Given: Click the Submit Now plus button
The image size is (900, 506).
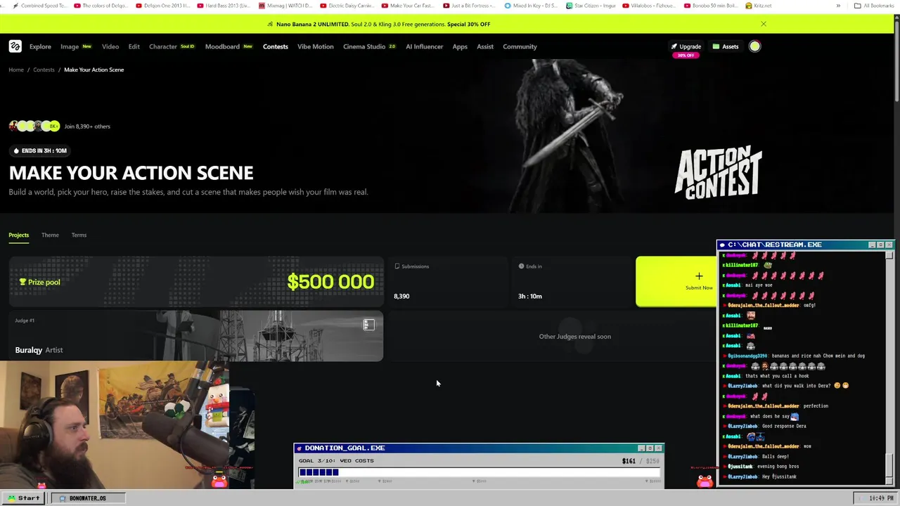Looking at the screenshot, I should tap(676, 281).
